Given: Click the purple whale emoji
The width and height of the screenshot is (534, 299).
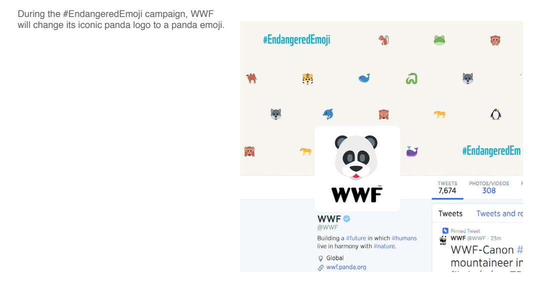Looking at the screenshot, I should click(x=412, y=151).
